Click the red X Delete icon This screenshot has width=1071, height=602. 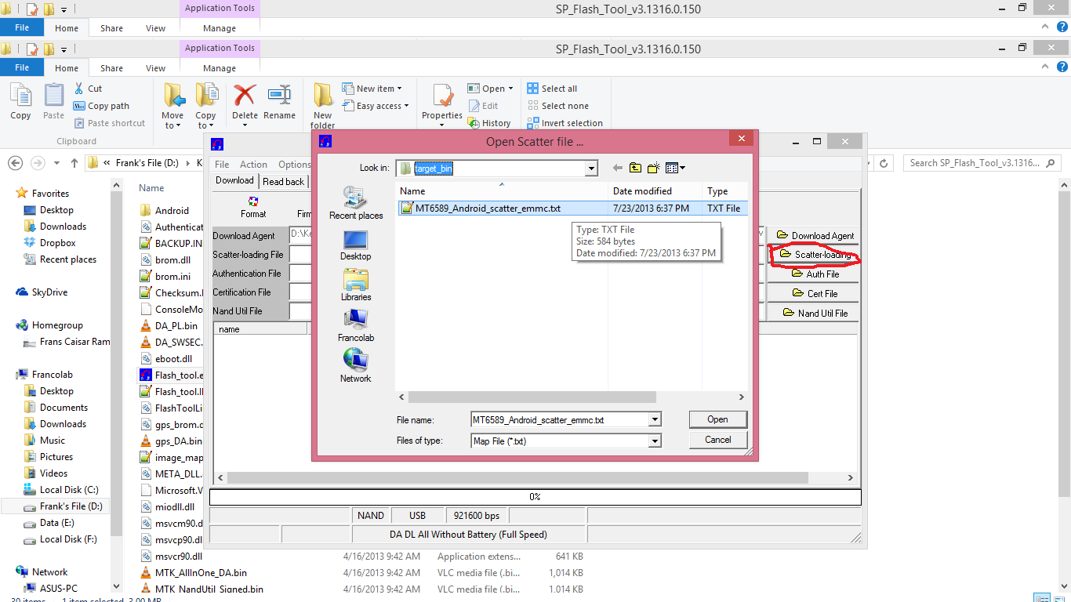pos(245,96)
